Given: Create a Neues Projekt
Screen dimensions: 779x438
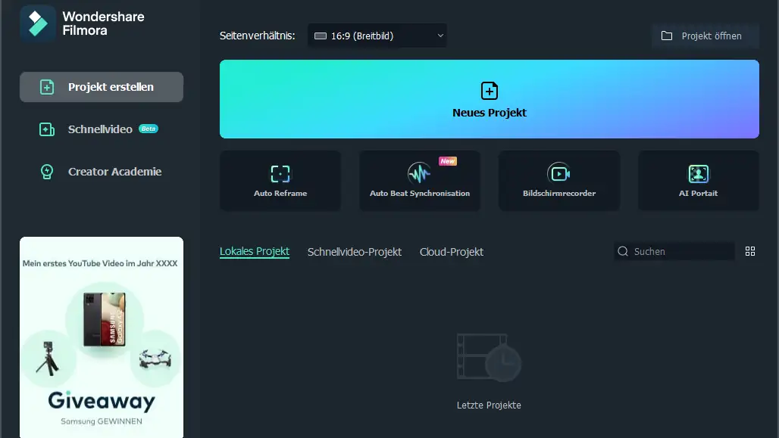Looking at the screenshot, I should pyautogui.click(x=489, y=99).
